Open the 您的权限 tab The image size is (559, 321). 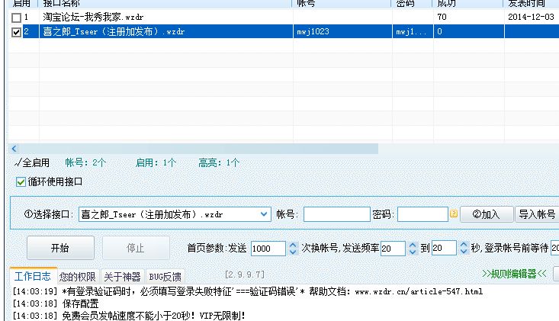[78, 276]
